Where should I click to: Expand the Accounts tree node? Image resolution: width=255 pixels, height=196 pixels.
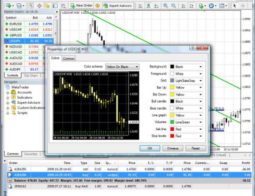coord(8,93)
